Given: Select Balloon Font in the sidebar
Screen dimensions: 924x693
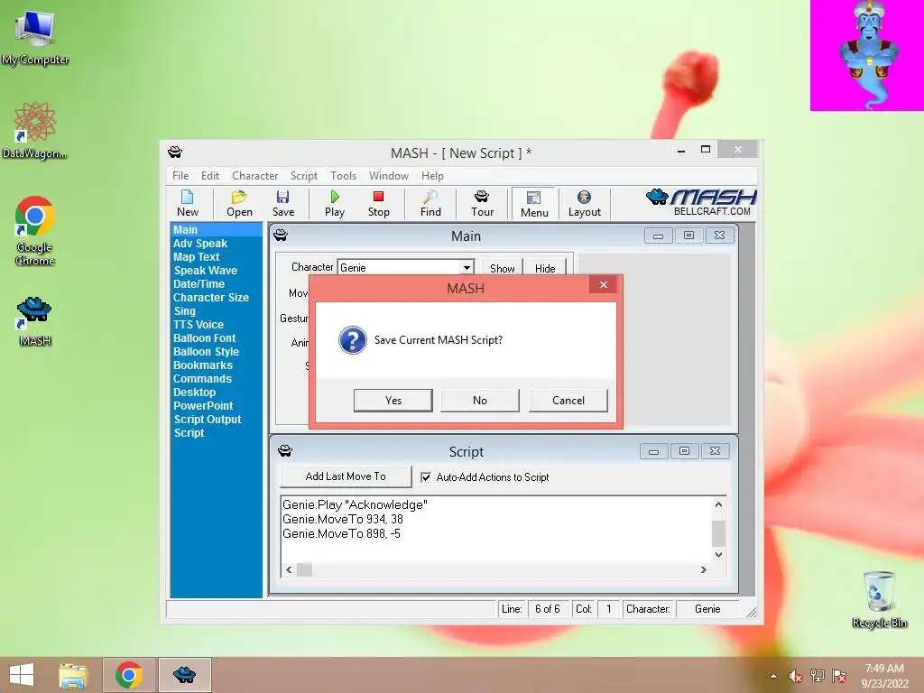Looking at the screenshot, I should click(x=205, y=338).
